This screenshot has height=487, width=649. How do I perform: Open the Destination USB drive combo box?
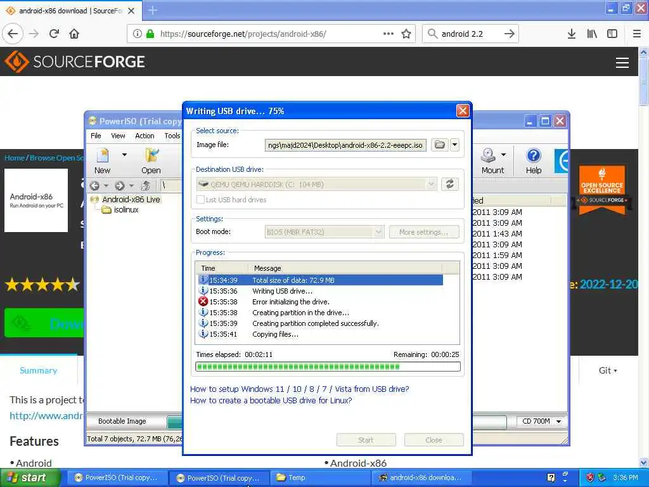[x=317, y=185]
